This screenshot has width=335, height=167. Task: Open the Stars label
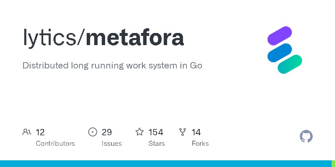157,143
